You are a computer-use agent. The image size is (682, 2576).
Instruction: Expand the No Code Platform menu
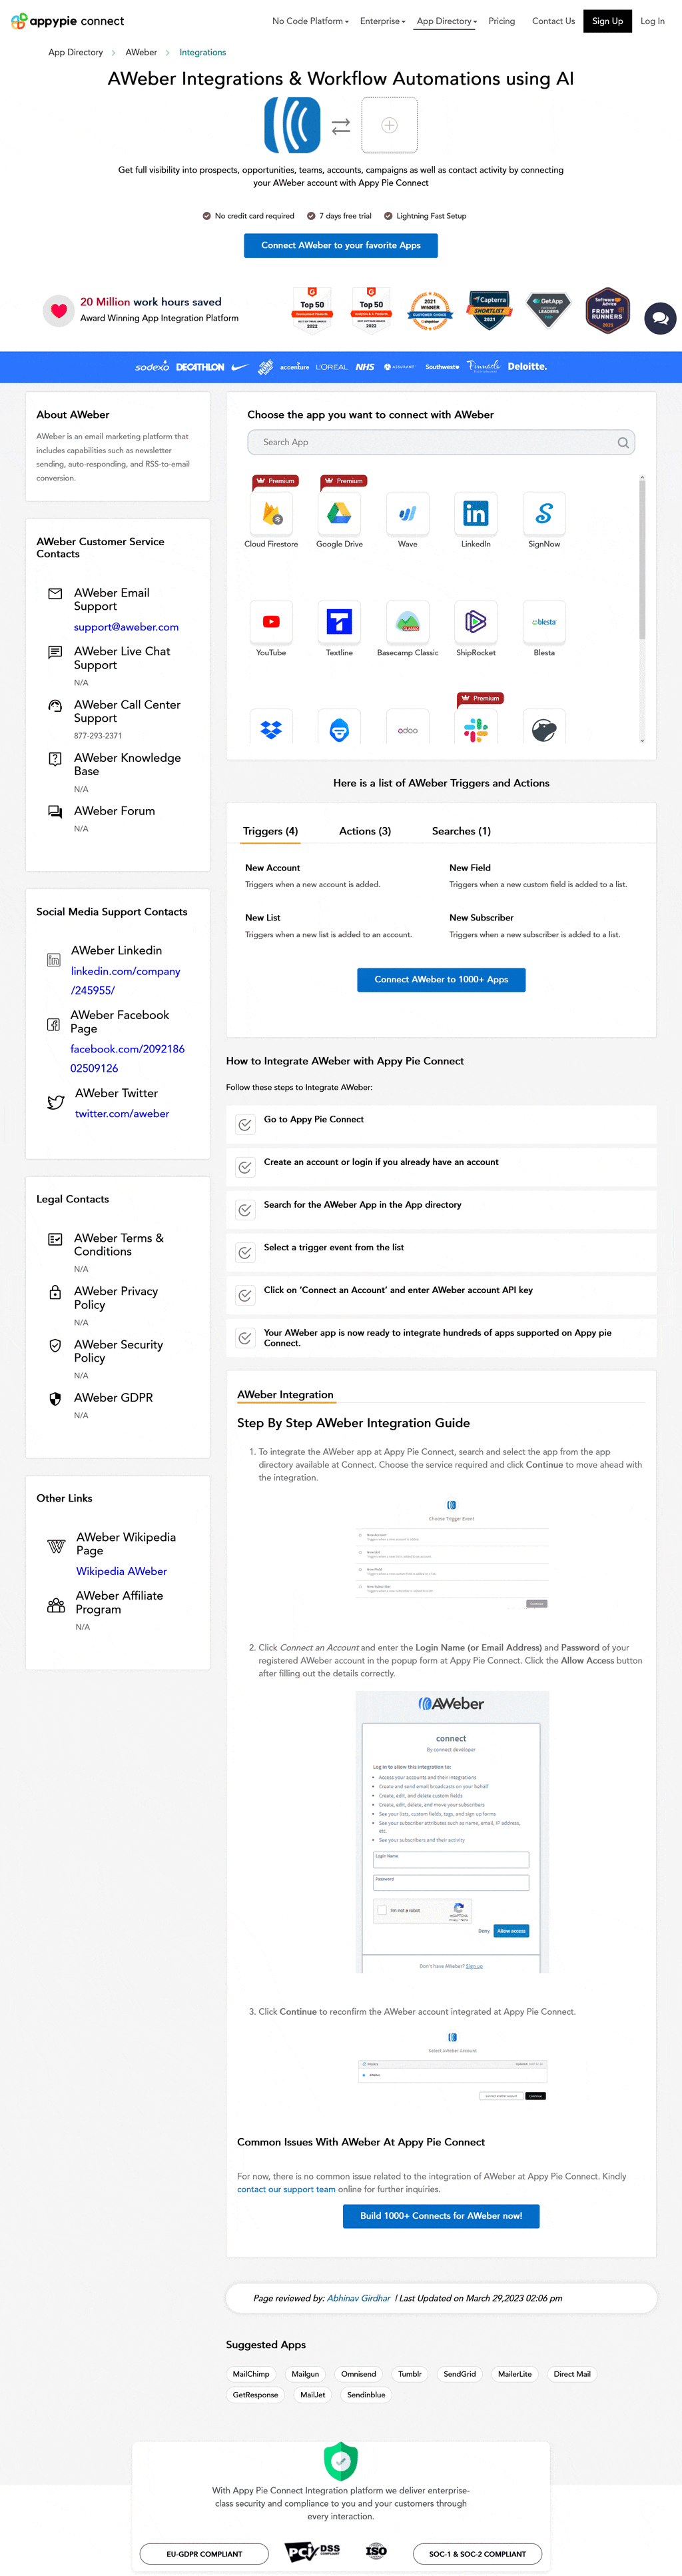click(310, 21)
